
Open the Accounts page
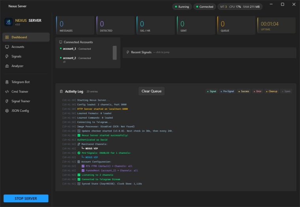26,47
